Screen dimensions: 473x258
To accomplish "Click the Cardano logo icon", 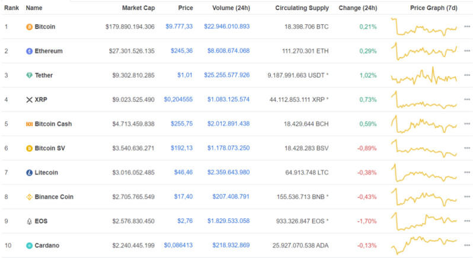I will click(29, 246).
